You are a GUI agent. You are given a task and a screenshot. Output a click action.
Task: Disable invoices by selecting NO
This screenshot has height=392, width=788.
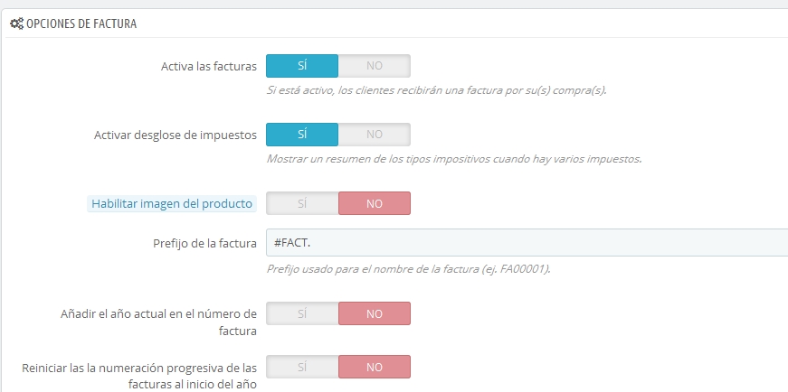(375, 66)
